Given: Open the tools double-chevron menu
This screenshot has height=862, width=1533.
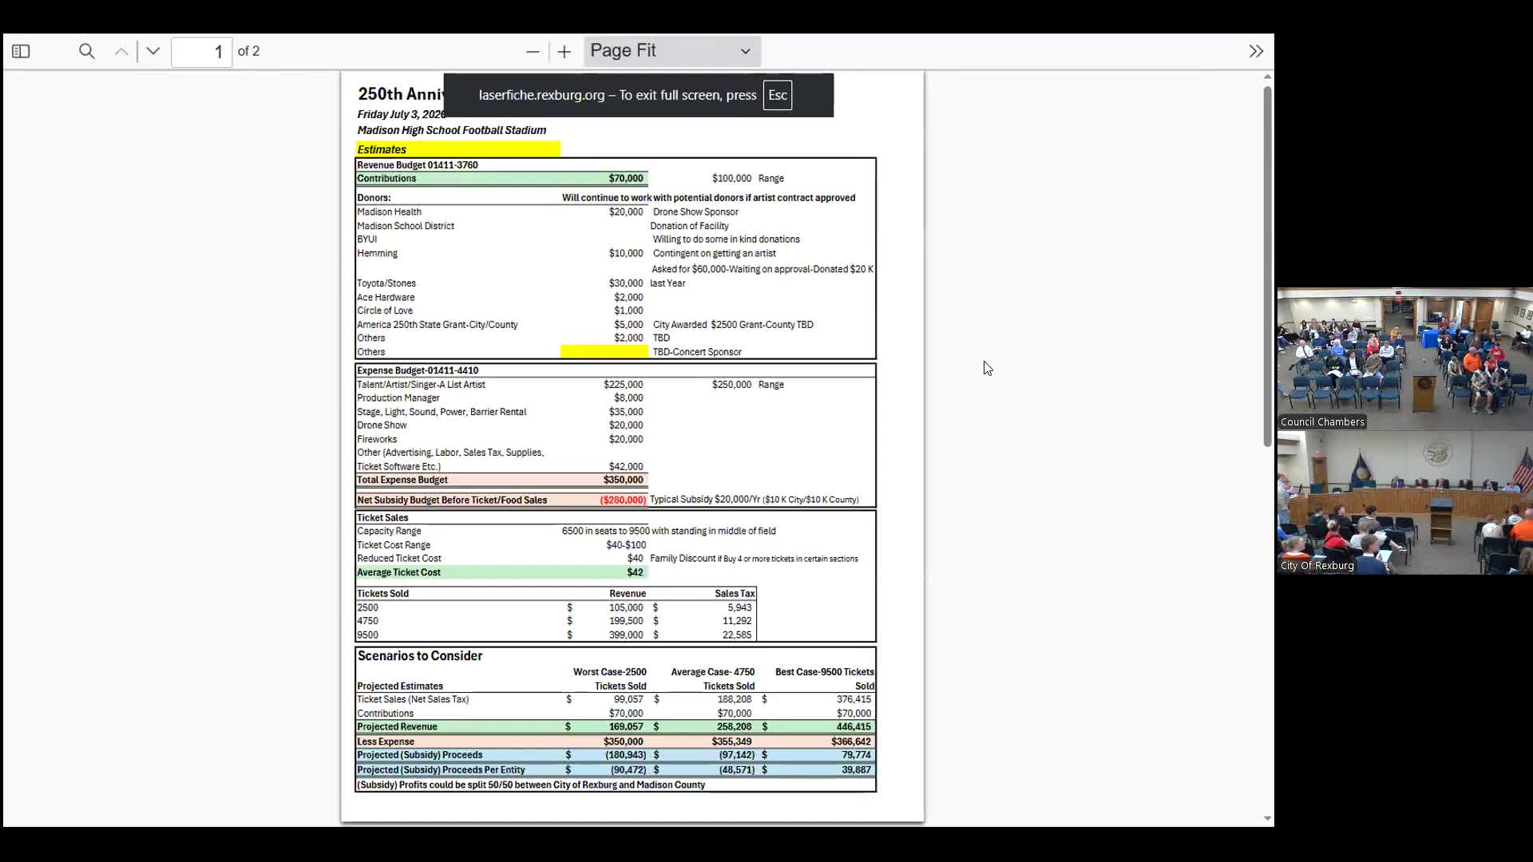Looking at the screenshot, I should [x=1256, y=52].
